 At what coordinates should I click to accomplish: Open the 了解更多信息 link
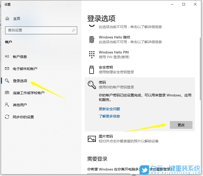(x=109, y=116)
